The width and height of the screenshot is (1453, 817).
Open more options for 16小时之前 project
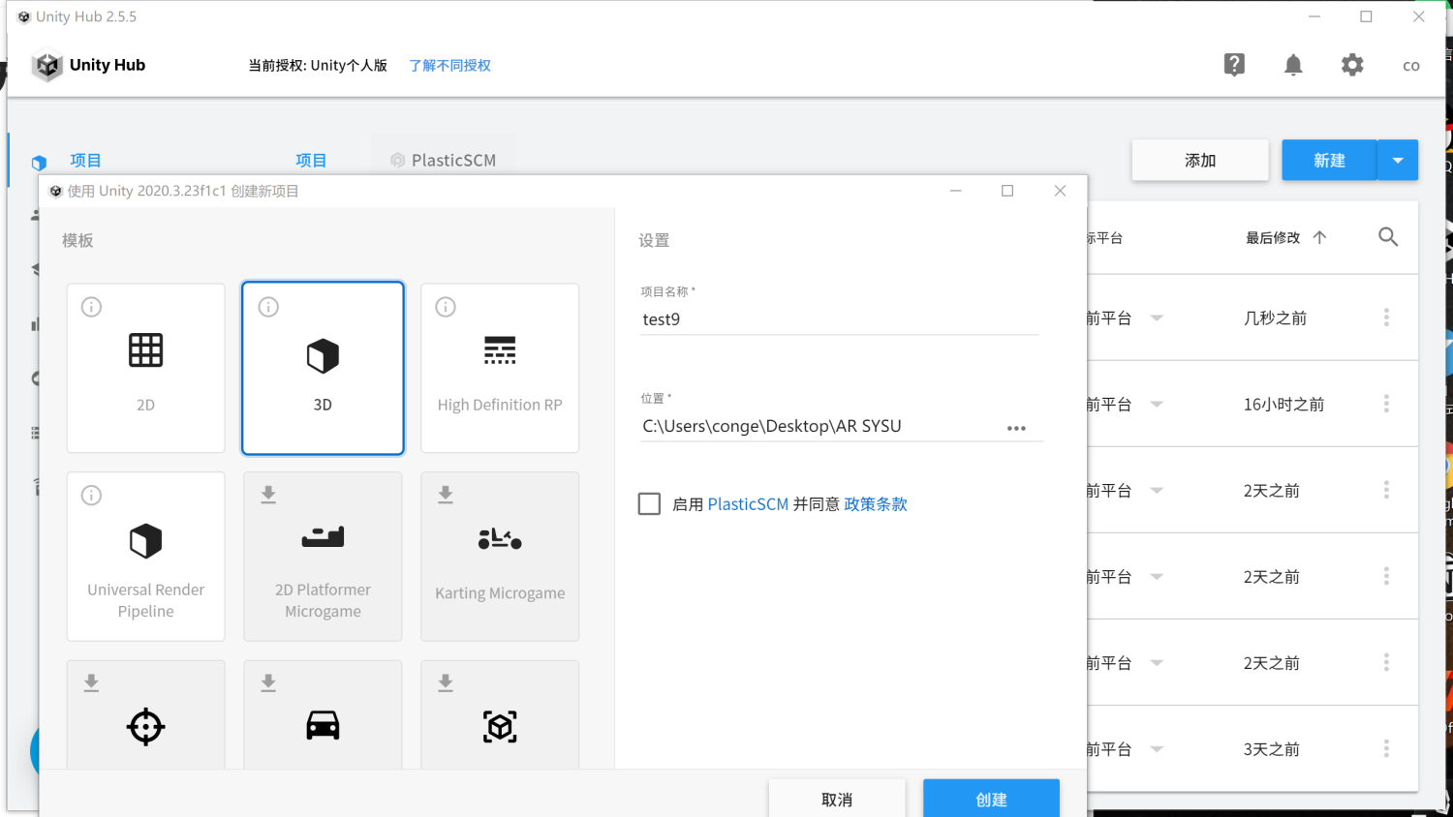(1386, 404)
